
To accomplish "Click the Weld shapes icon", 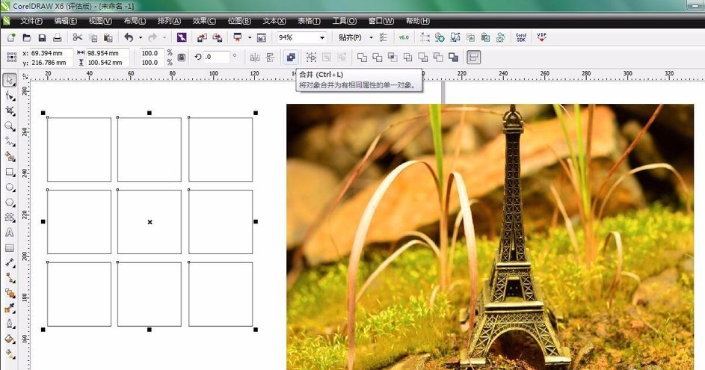I will [363, 57].
